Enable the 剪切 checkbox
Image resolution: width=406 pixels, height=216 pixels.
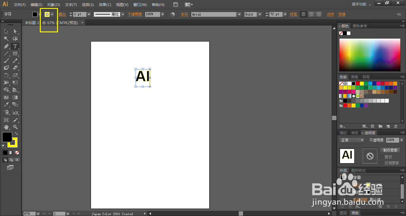pyautogui.click(x=382, y=157)
